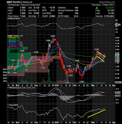Viewport: 122px width, 124px height.
Task: Click the Last Size label
Action: click(x=47, y=13)
